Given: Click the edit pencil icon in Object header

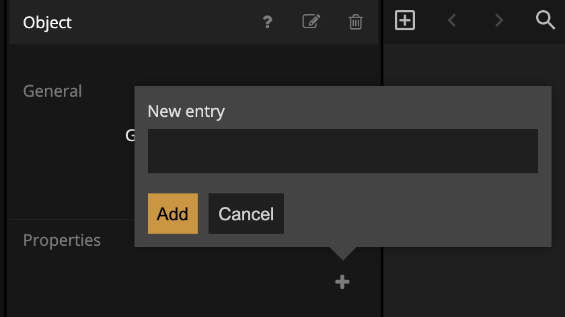Looking at the screenshot, I should 311,21.
